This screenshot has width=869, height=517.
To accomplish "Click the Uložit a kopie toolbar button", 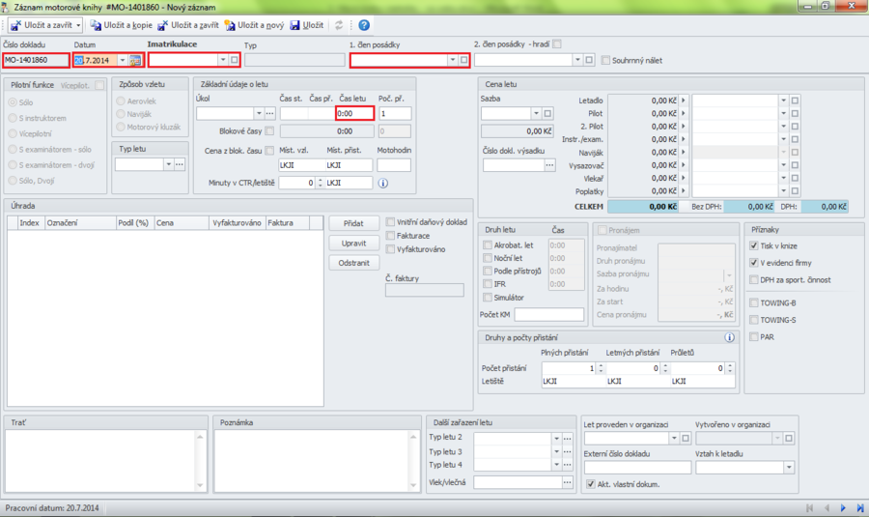I will (121, 25).
